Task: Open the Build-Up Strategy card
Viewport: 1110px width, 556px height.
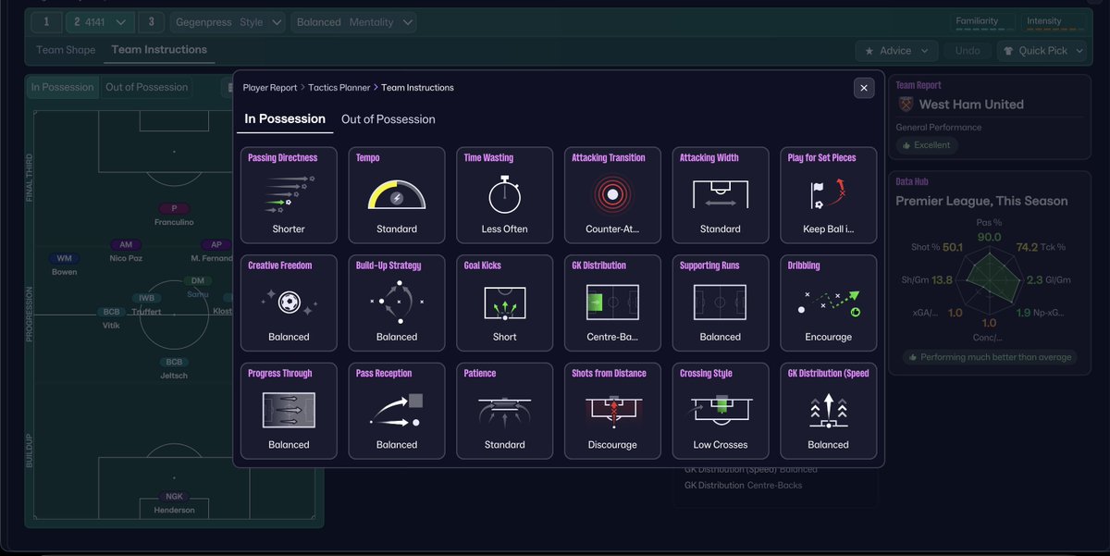Action: (x=397, y=303)
